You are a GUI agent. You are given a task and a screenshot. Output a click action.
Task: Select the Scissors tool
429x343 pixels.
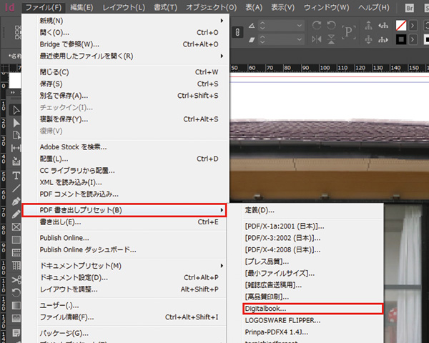(x=16, y=280)
